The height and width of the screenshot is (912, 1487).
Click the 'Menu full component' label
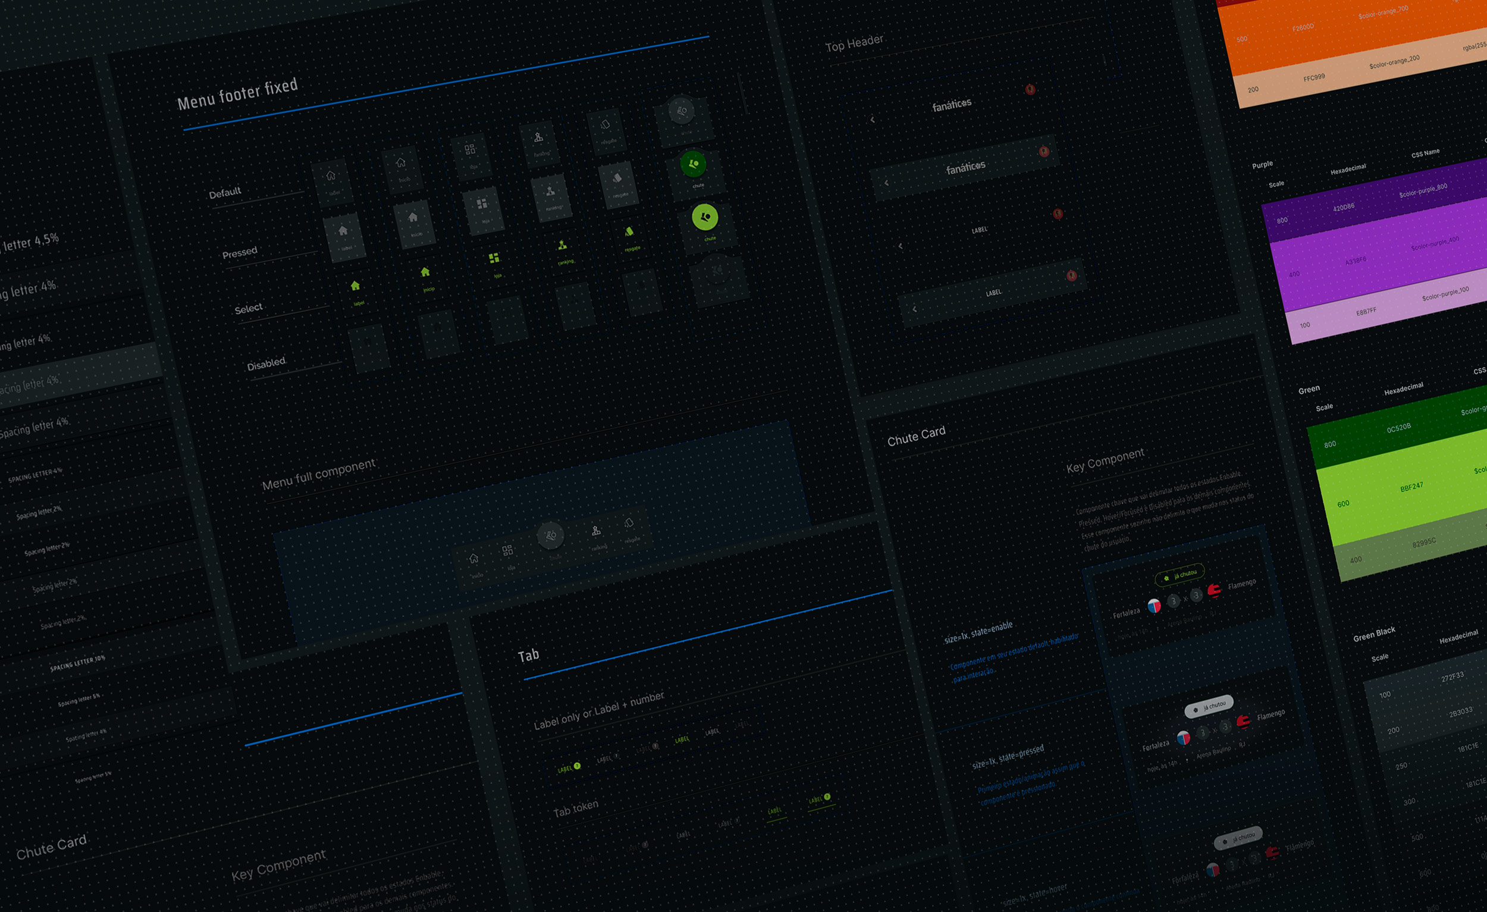pyautogui.click(x=319, y=474)
